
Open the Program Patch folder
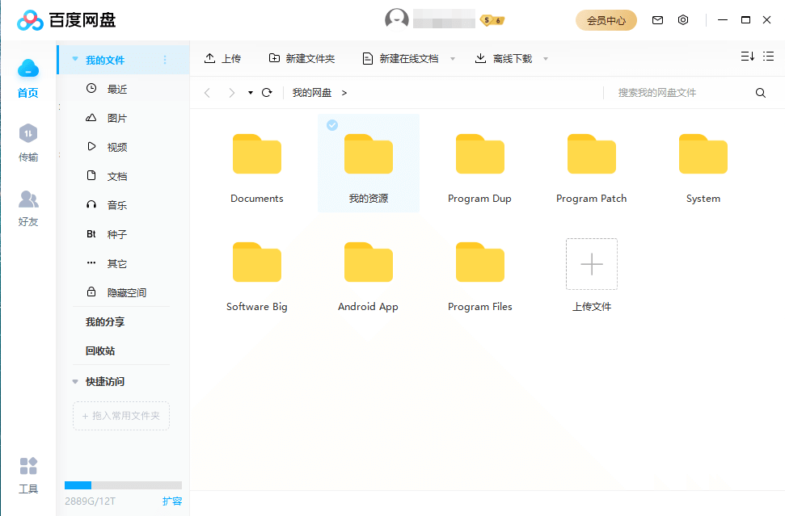[591, 154]
